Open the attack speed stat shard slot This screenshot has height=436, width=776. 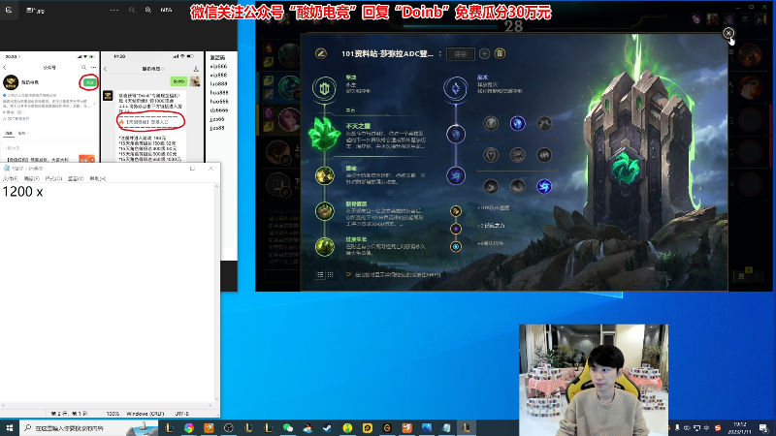(456, 211)
